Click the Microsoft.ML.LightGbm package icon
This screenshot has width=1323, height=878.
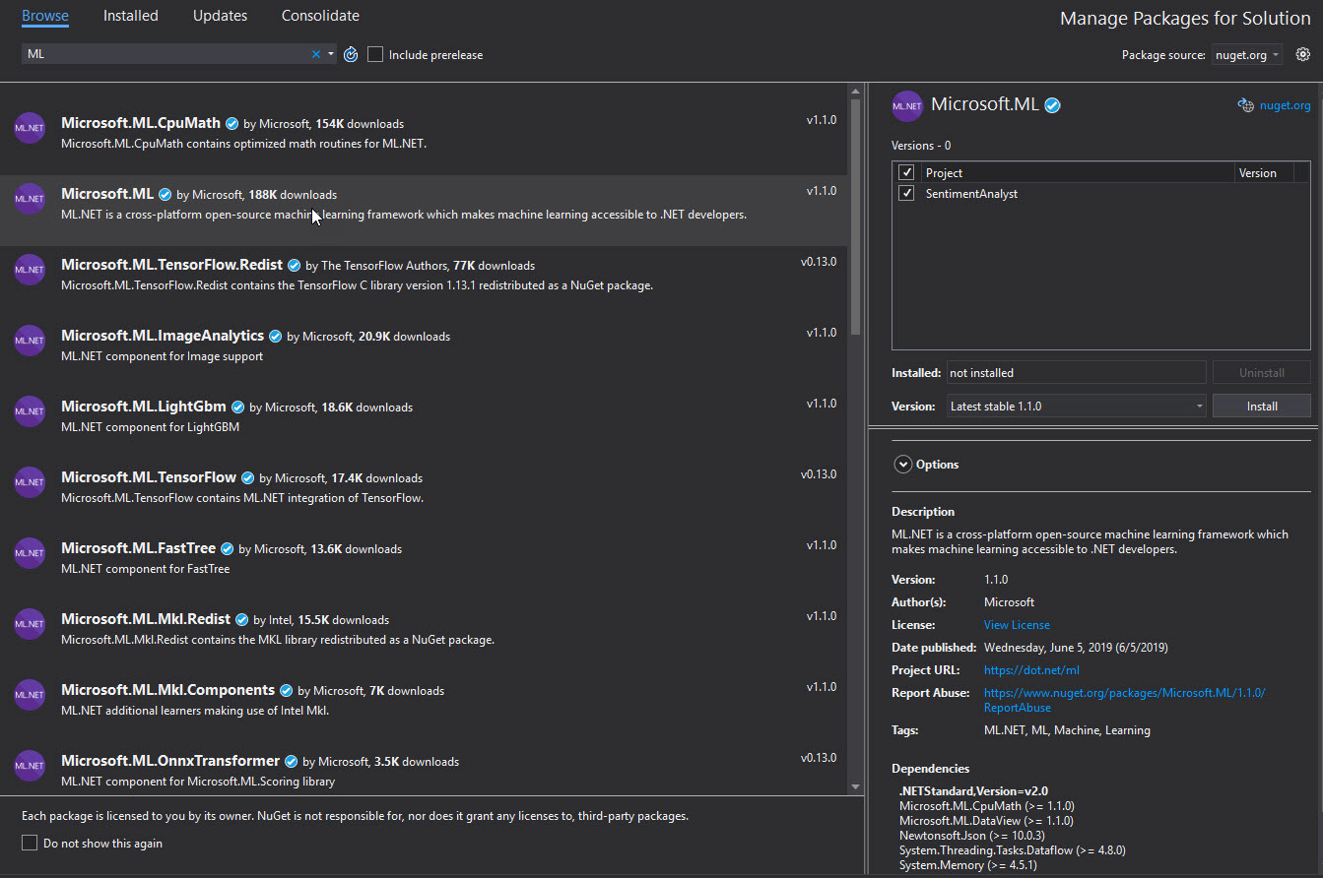(x=30, y=411)
